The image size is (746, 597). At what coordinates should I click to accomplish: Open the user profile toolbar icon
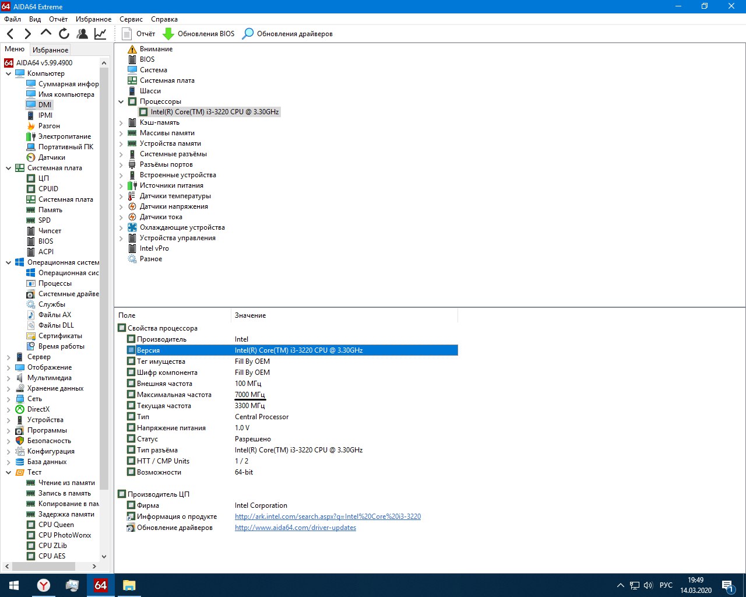tap(82, 34)
